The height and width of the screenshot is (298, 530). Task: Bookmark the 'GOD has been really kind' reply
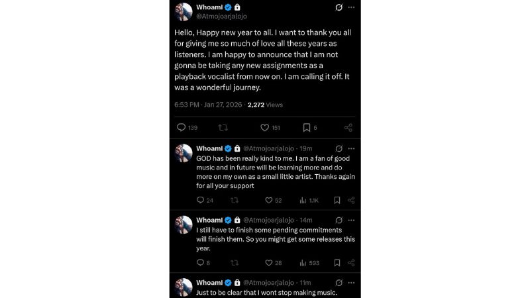tap(337, 200)
